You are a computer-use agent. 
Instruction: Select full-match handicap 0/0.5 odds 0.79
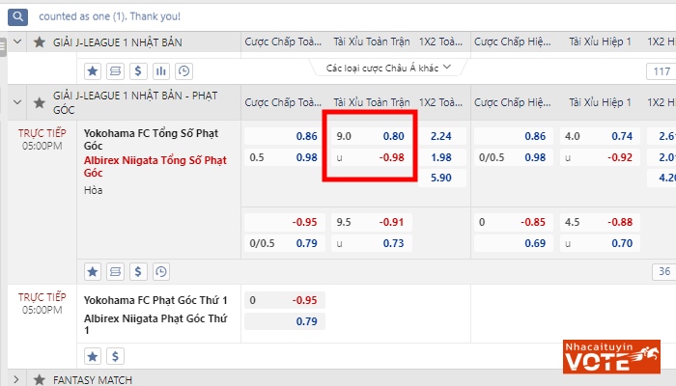[x=285, y=243]
